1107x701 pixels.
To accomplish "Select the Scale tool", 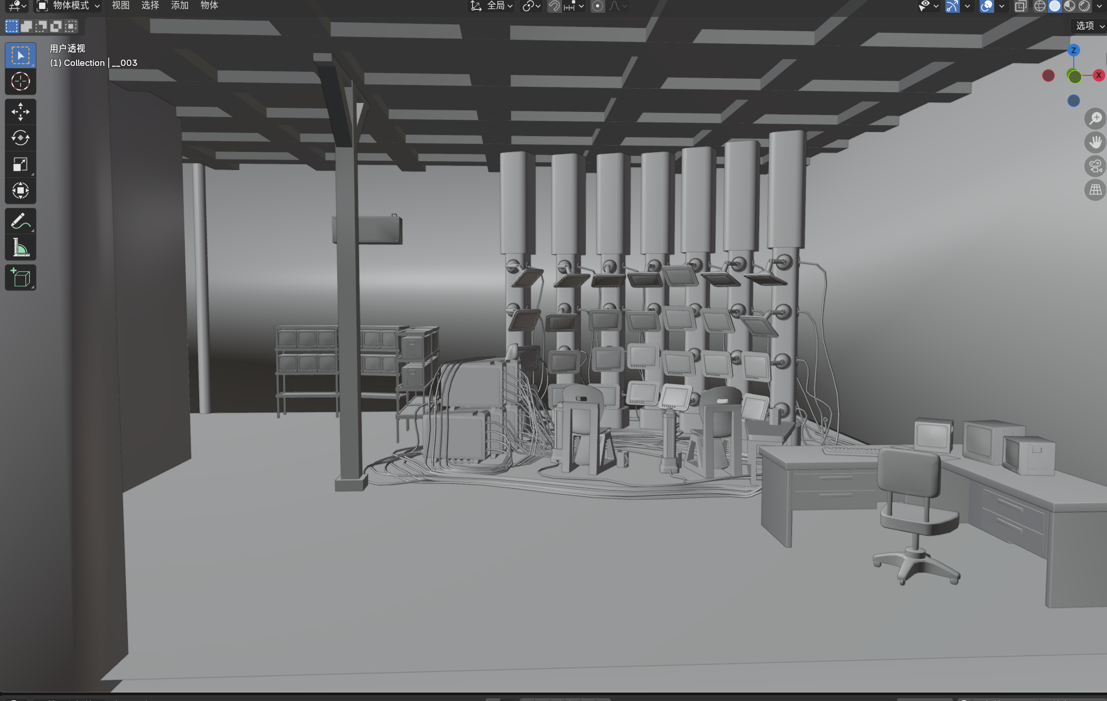I will (x=20, y=165).
